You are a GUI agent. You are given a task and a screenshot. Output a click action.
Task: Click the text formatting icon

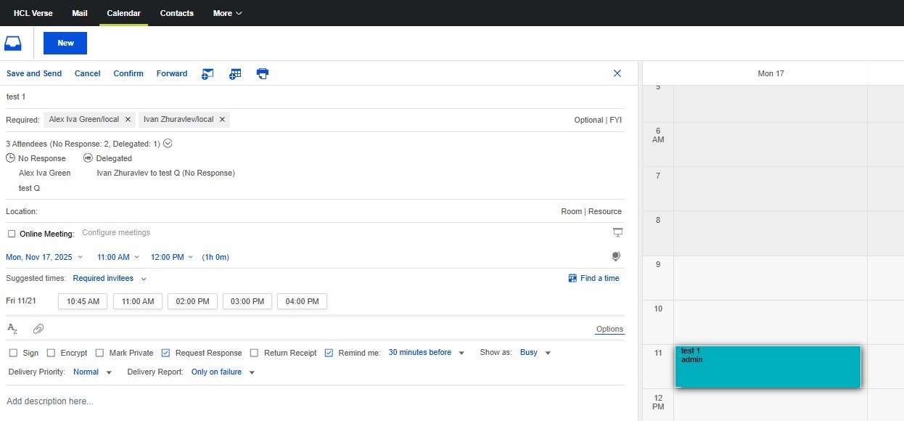coord(12,329)
